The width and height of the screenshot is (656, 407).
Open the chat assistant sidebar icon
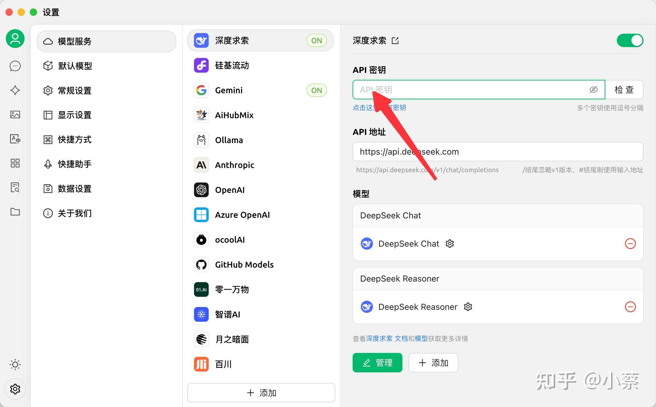point(15,66)
